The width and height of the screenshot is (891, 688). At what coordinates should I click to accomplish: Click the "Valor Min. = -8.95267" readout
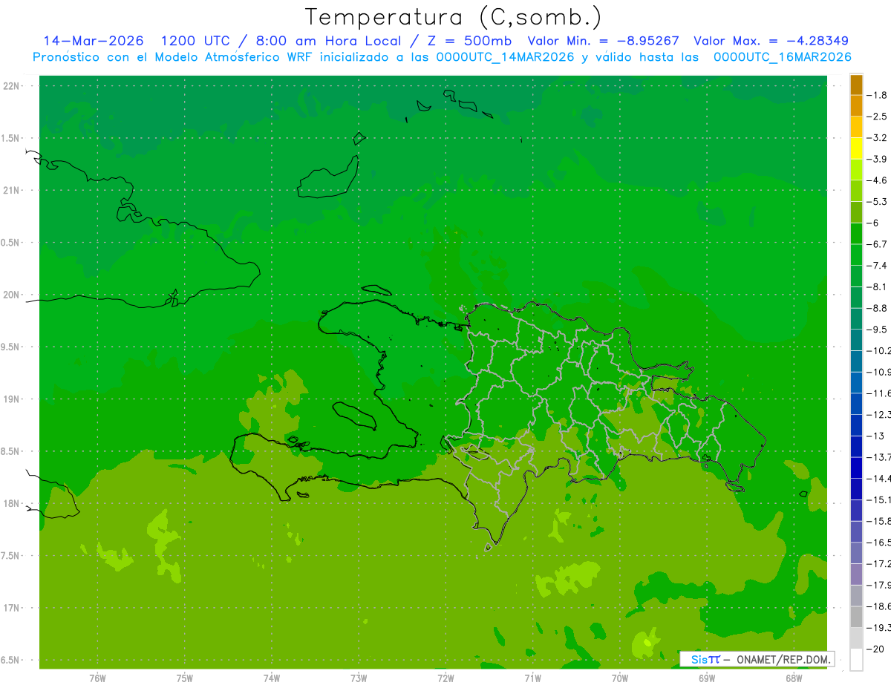tap(603, 41)
